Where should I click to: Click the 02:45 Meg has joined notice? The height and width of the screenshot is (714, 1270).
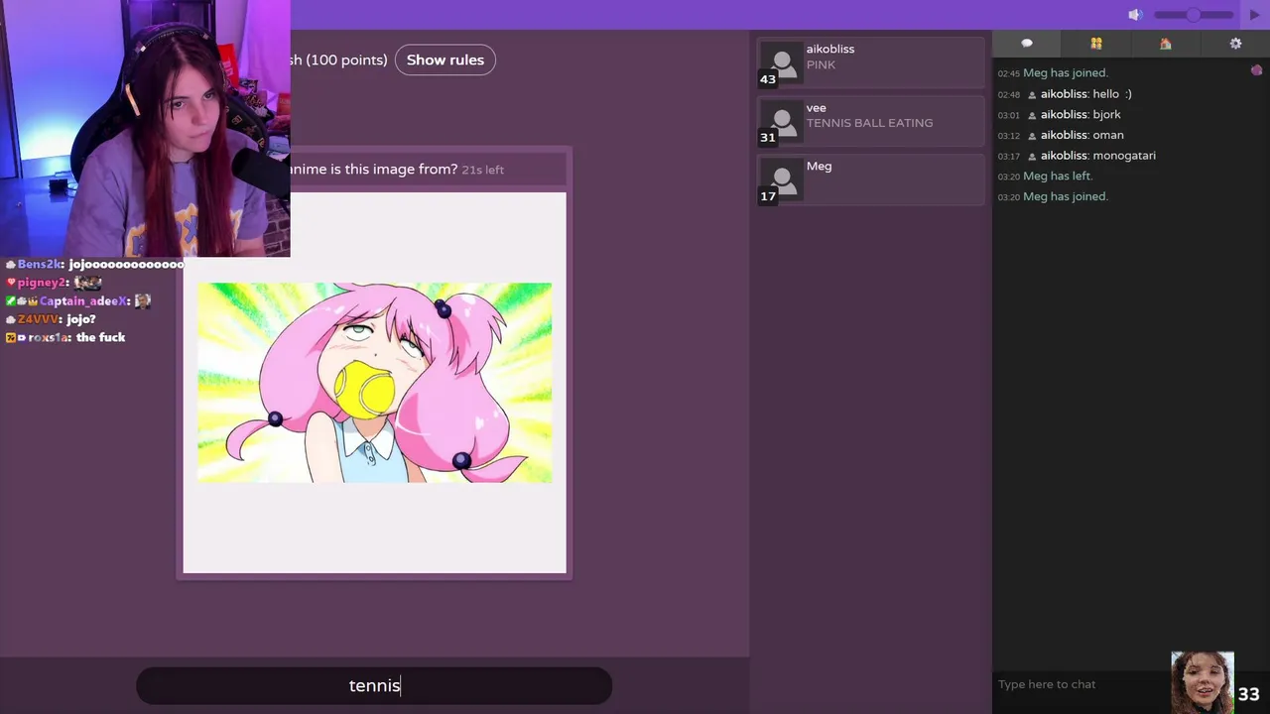(x=1053, y=73)
